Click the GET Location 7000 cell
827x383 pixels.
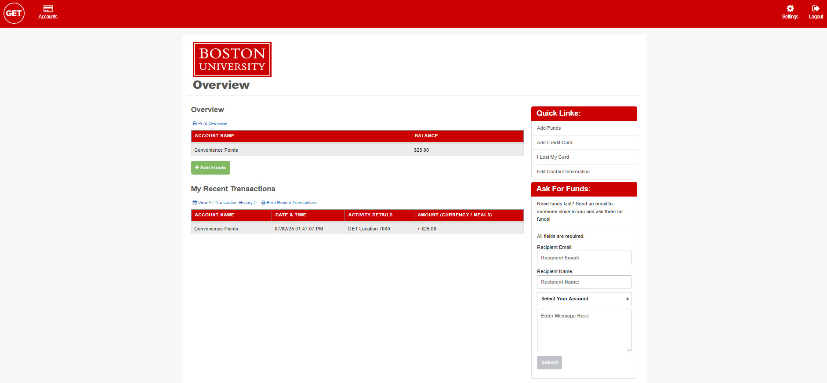[x=379, y=229]
